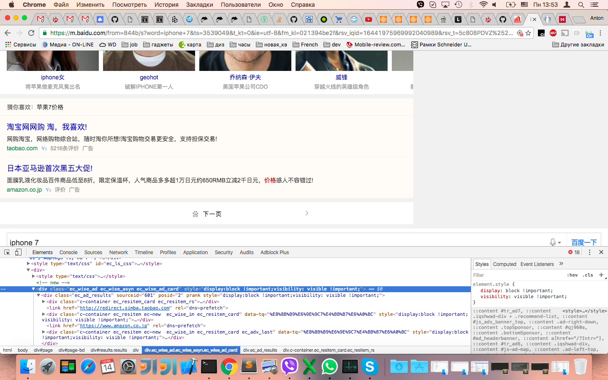Viewport: 608px width, 380px height.
Task: Open the 乔纳森·伊夫 related person link
Action: pos(245,77)
